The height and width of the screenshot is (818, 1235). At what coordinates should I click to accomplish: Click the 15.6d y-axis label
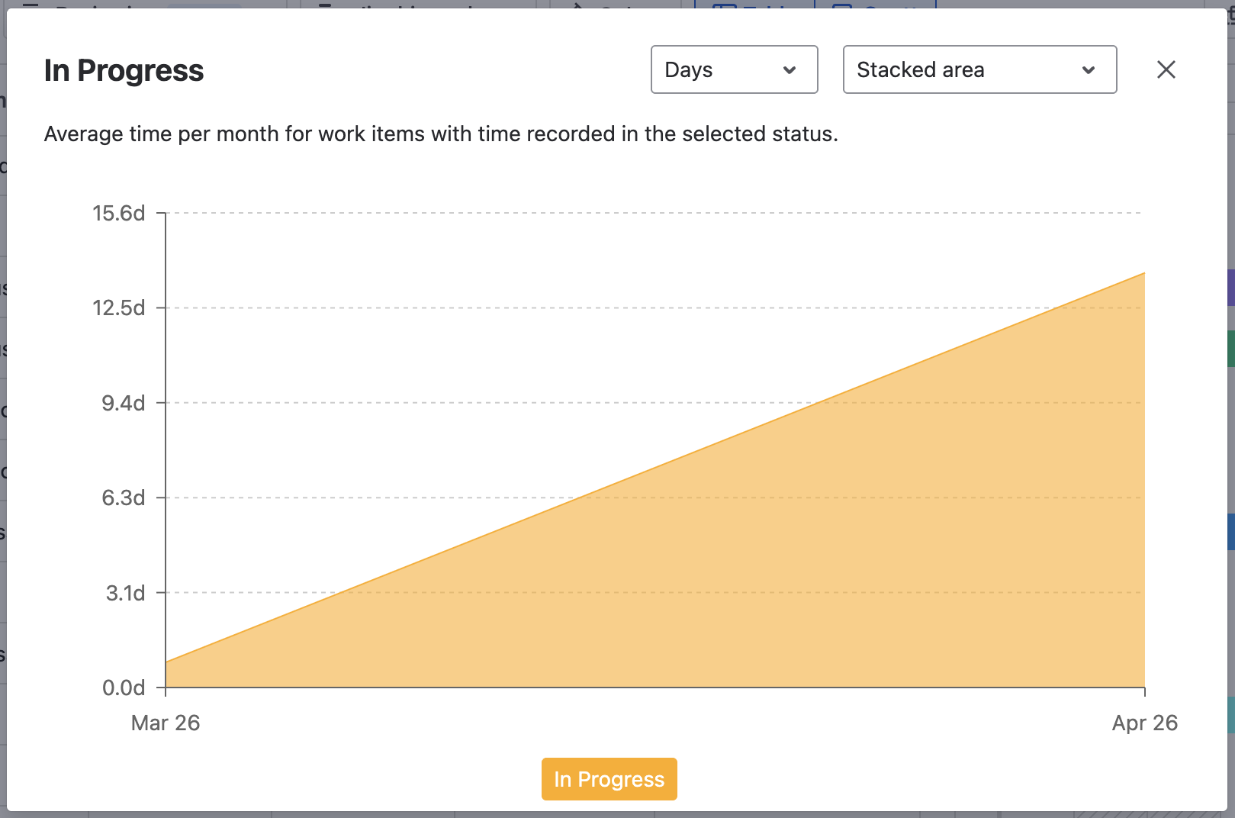pos(119,213)
